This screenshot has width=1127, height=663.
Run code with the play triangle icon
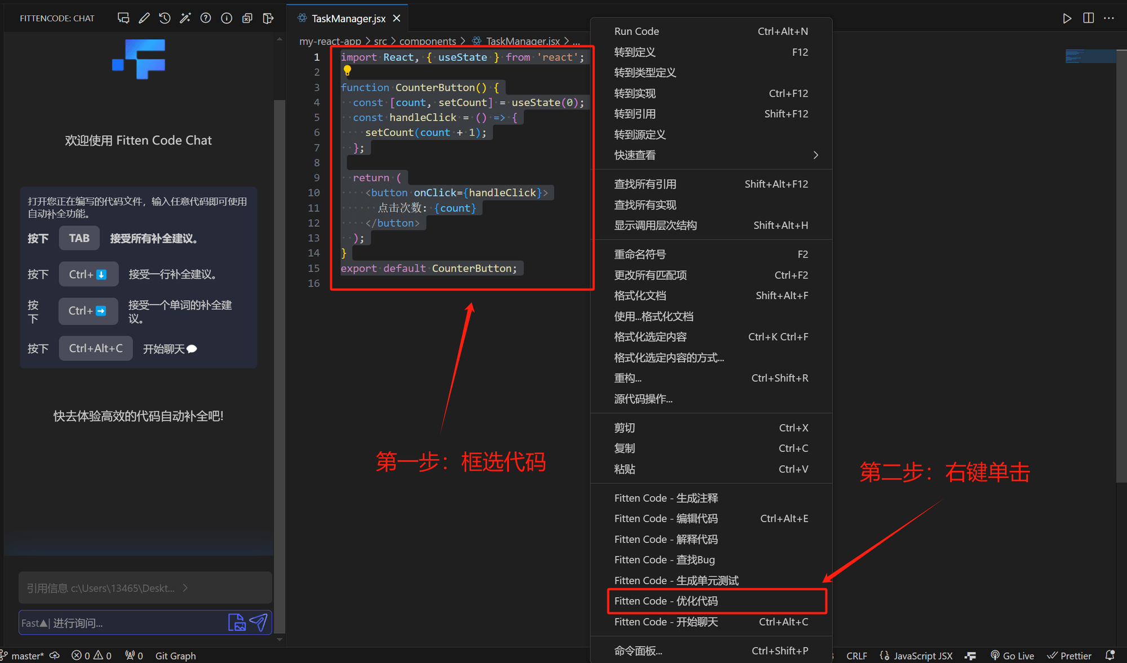click(1067, 18)
